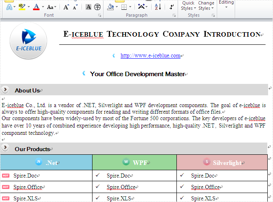Open font color dropdown arrow
Image resolution: width=273 pixels, height=202 pixels.
[x=43, y=7]
